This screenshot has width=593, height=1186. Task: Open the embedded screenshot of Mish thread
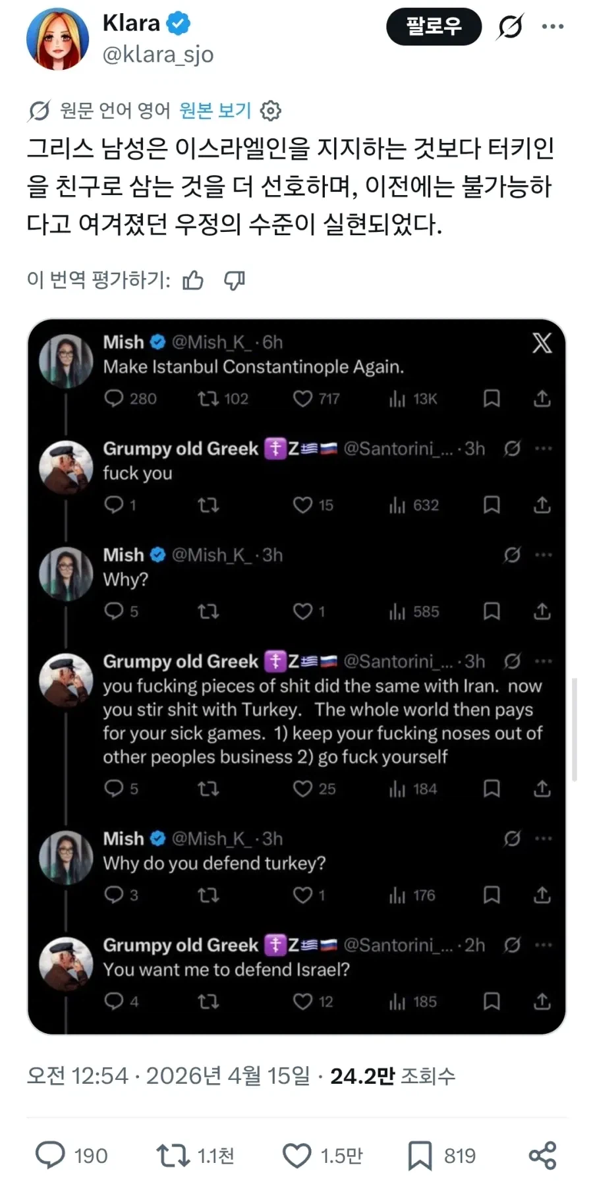[296, 677]
